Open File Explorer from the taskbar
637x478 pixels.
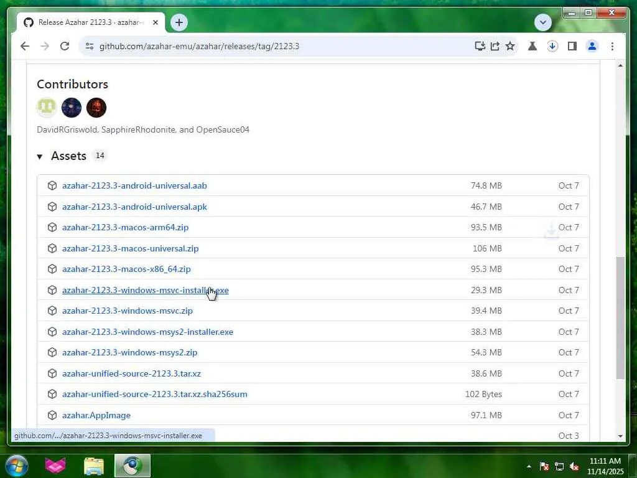pyautogui.click(x=94, y=466)
